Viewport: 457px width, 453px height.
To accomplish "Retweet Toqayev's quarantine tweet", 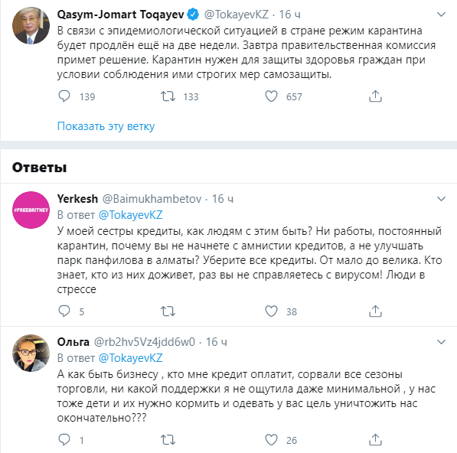I will click(x=168, y=96).
